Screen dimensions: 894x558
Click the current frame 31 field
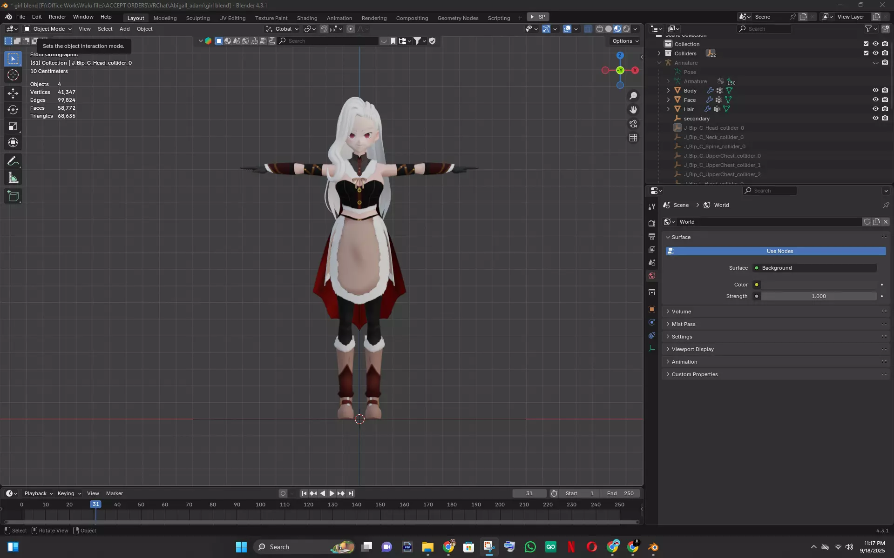pyautogui.click(x=529, y=493)
